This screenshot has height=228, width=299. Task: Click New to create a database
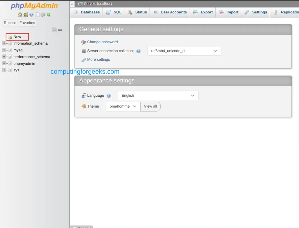pos(17,37)
